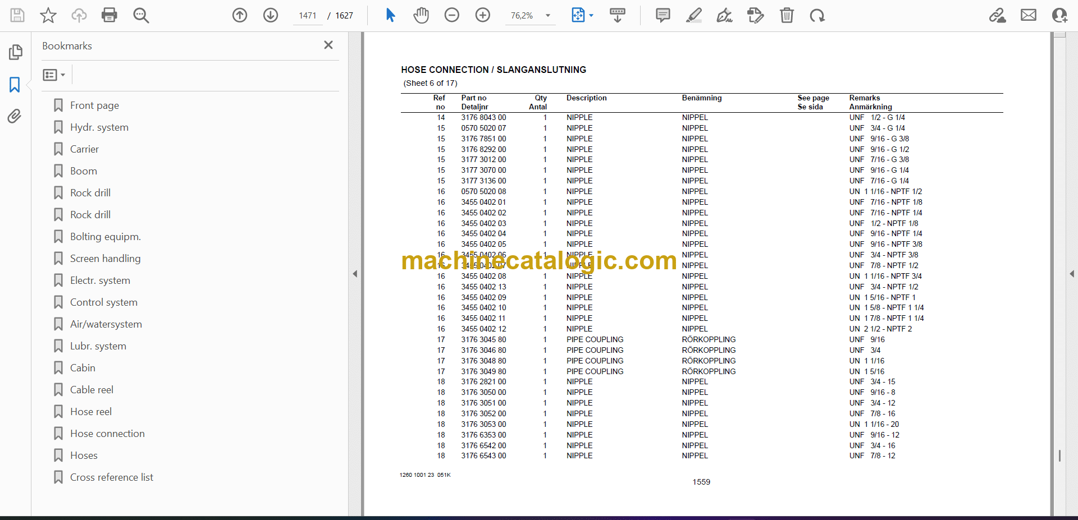The image size is (1078, 520).
Task: Click the Save file icon
Action: click(x=17, y=15)
